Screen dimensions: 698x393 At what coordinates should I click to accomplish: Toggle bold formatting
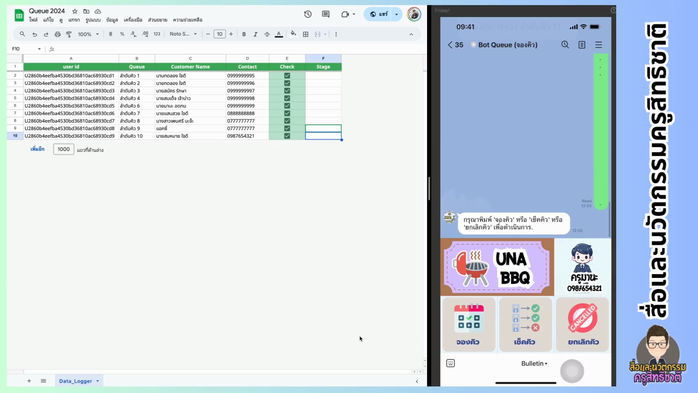tap(244, 34)
